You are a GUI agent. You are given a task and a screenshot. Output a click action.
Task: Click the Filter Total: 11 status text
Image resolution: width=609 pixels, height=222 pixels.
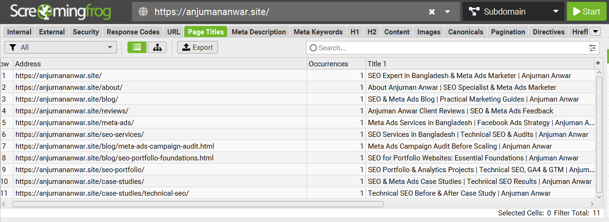577,213
